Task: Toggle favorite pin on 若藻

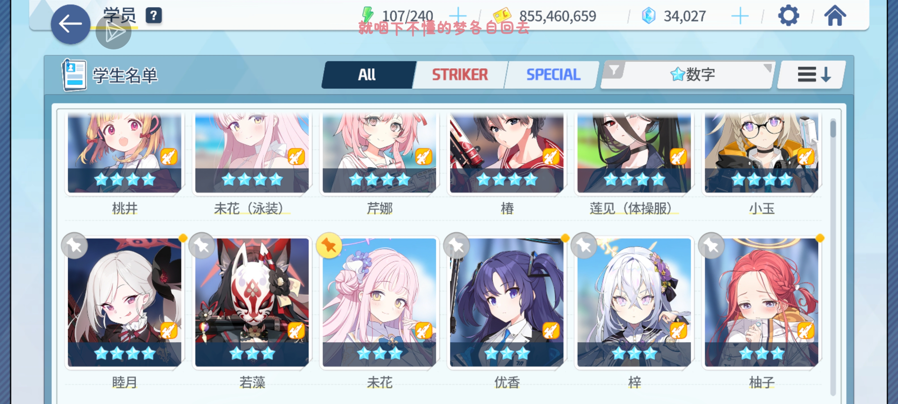Action: point(201,246)
